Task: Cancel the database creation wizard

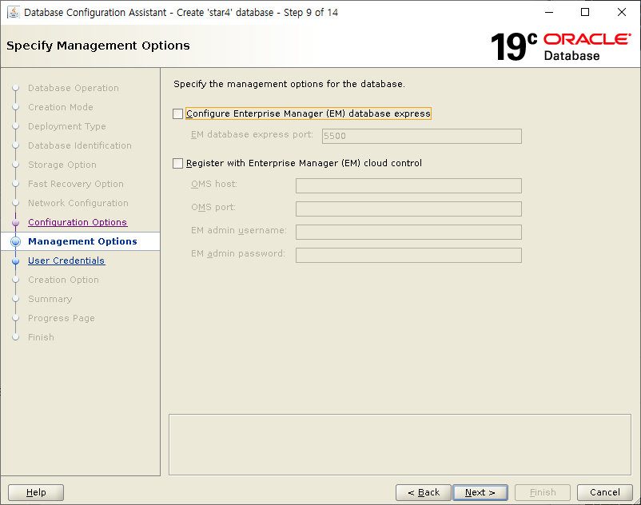Action: [x=604, y=492]
